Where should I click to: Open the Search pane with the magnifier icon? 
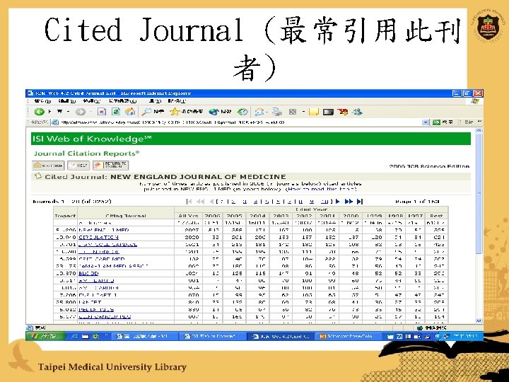146,112
